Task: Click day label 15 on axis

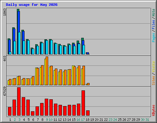Action: point(74,120)
